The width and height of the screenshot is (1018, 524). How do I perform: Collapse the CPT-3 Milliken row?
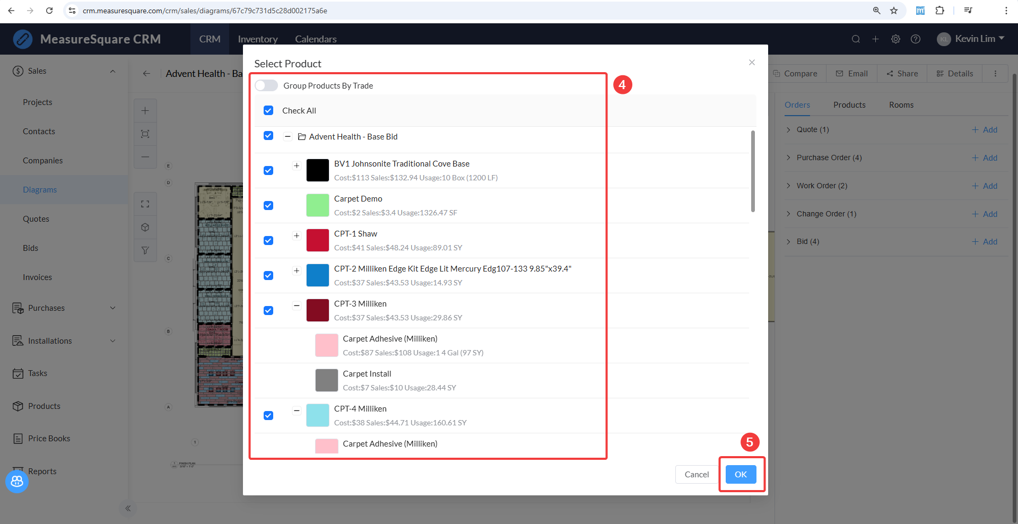297,305
